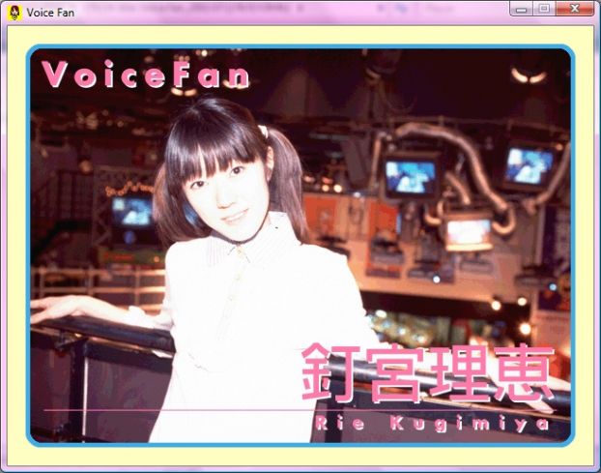Maximize the Voice Fan window
The width and height of the screenshot is (601, 473).
[x=544, y=9]
